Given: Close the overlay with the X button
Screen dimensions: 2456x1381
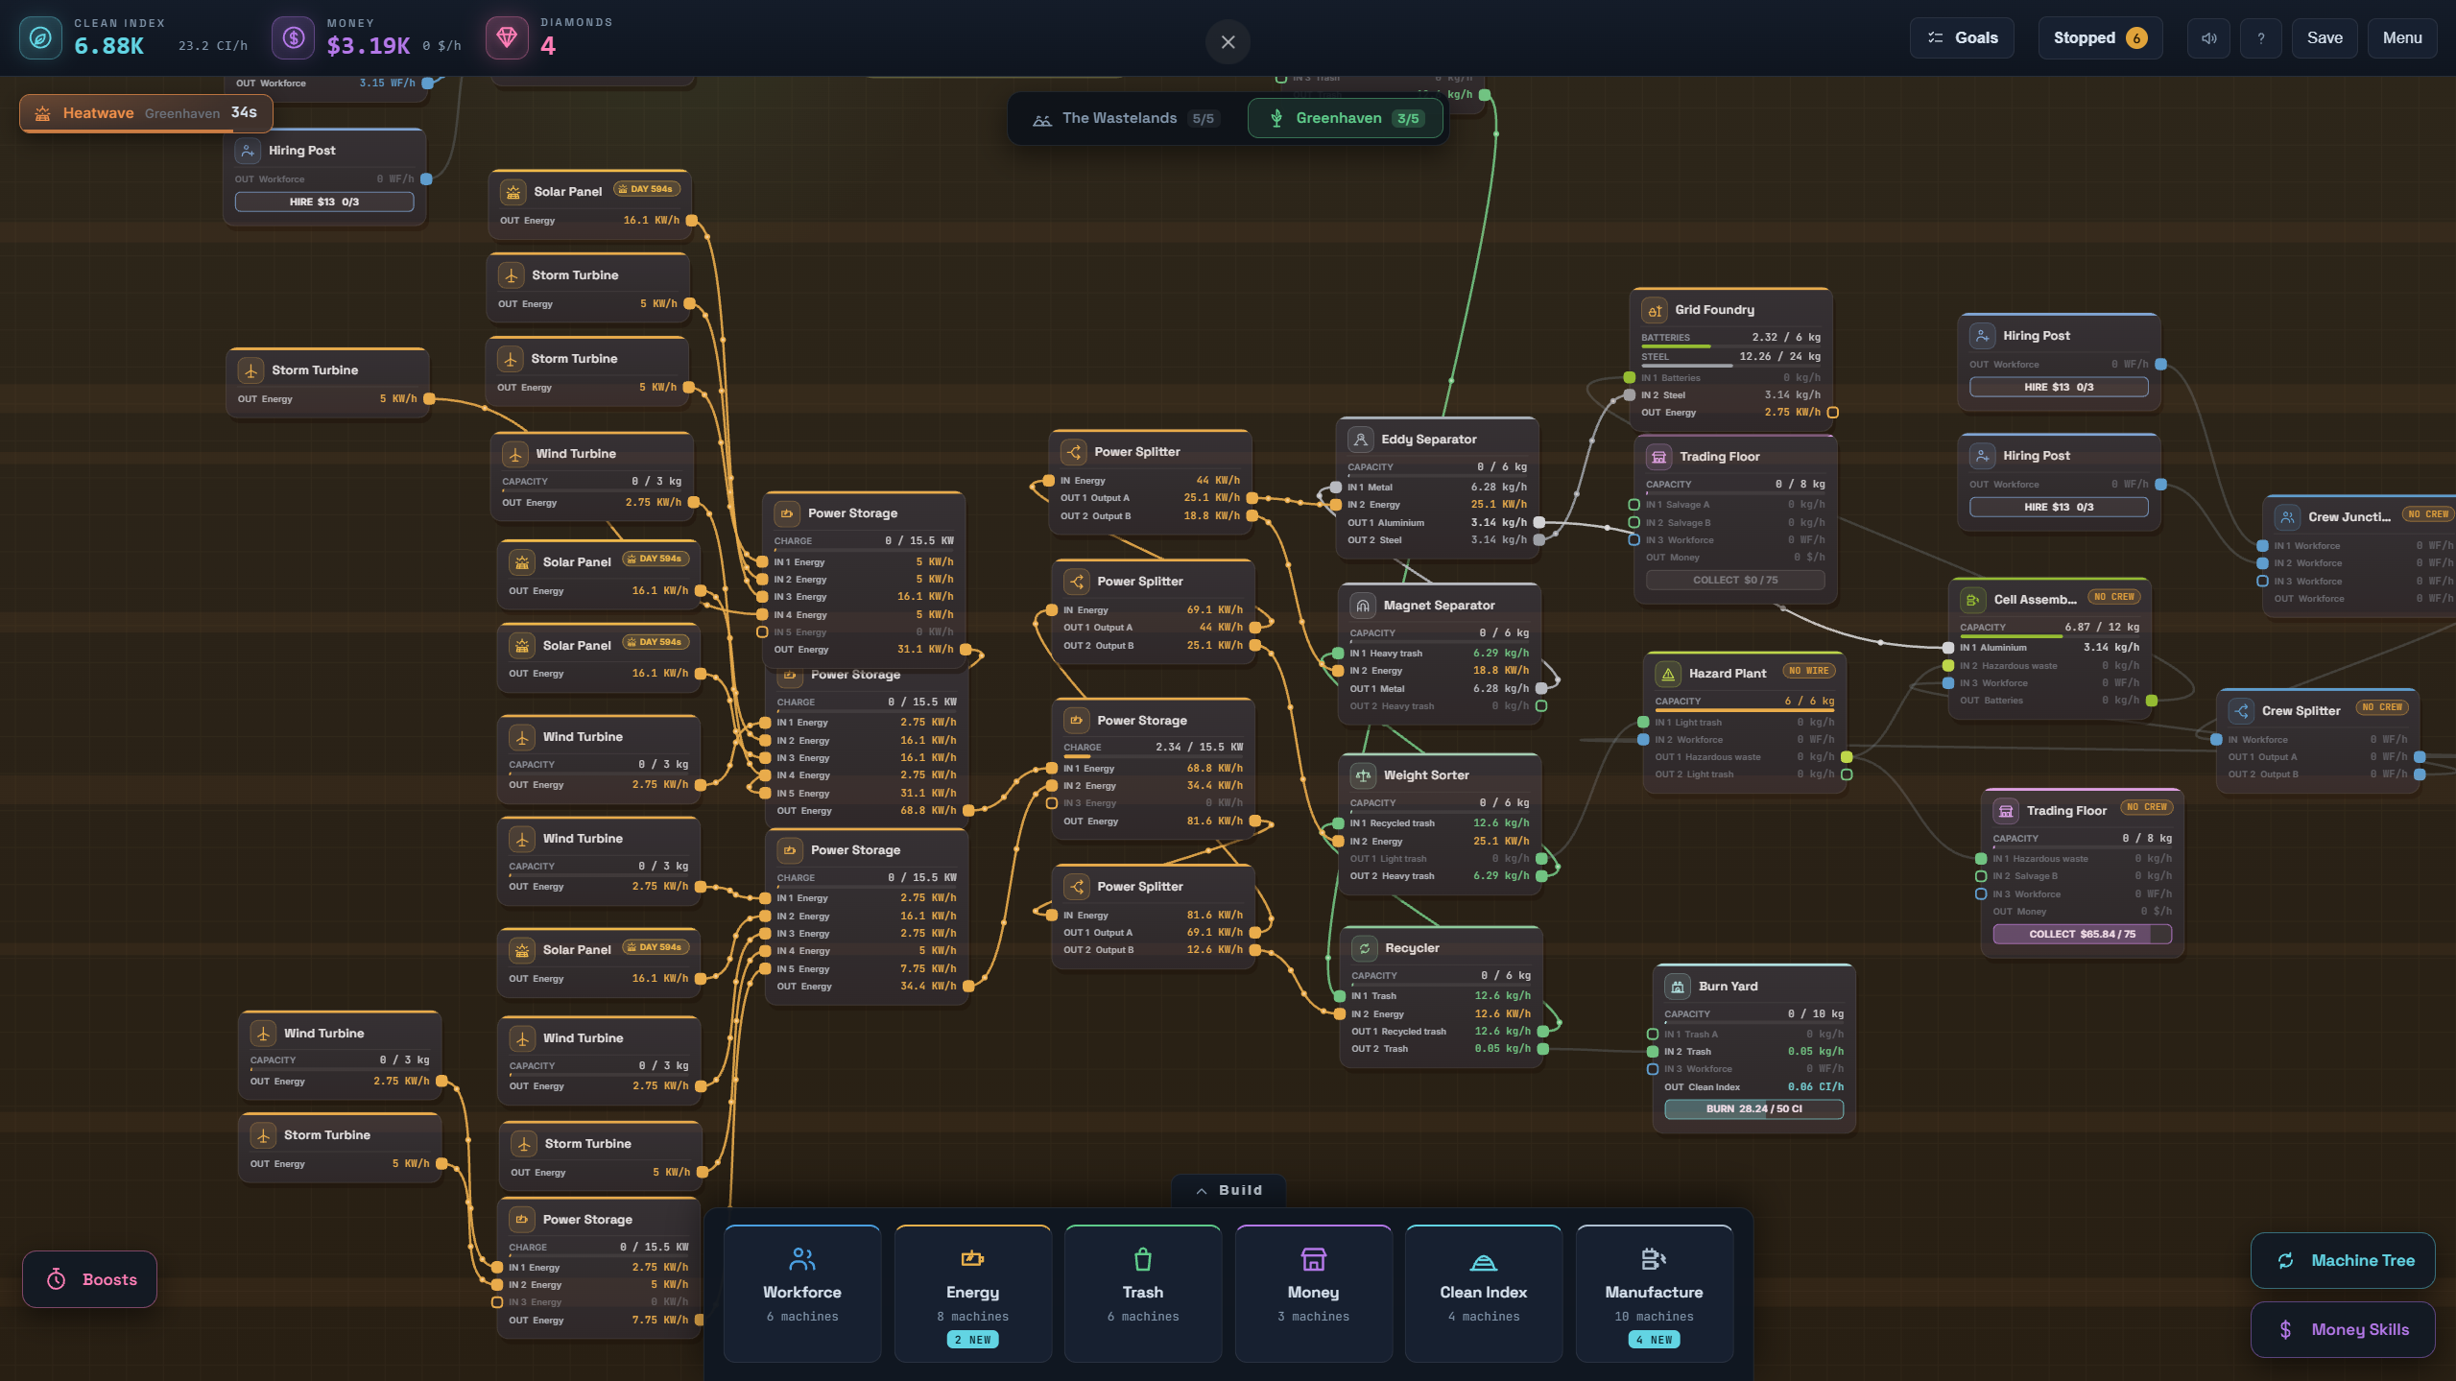Looking at the screenshot, I should click(x=1228, y=42).
